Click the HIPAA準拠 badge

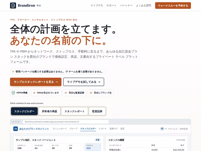pyautogui.click(x=20, y=93)
